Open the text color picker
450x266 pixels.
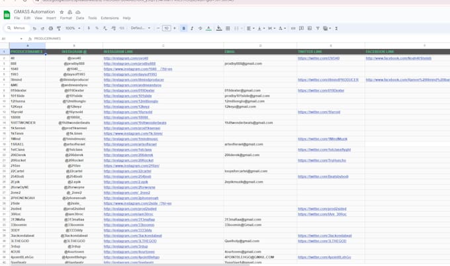(208, 28)
